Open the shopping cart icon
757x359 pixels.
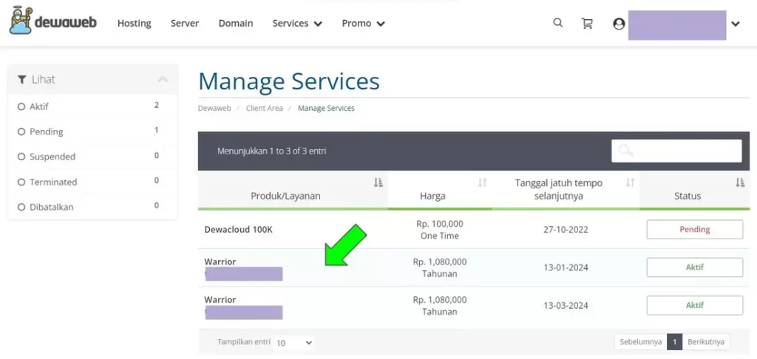[586, 23]
